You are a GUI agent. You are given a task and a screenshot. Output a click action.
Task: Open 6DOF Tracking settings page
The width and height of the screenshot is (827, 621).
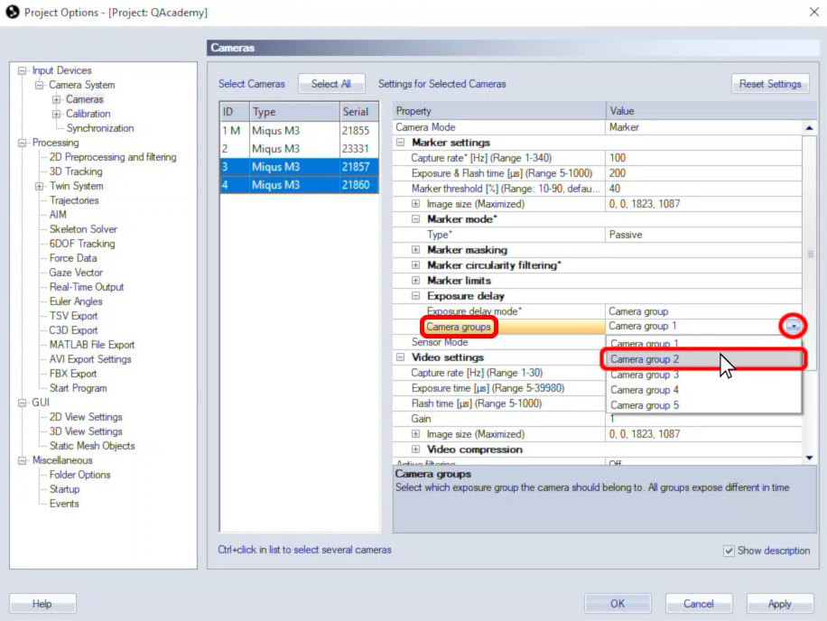(x=82, y=244)
